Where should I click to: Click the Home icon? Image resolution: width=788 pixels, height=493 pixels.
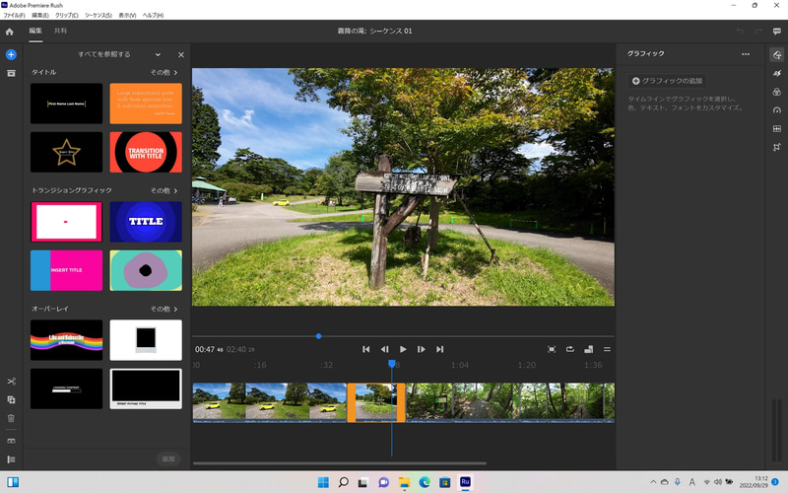9,32
